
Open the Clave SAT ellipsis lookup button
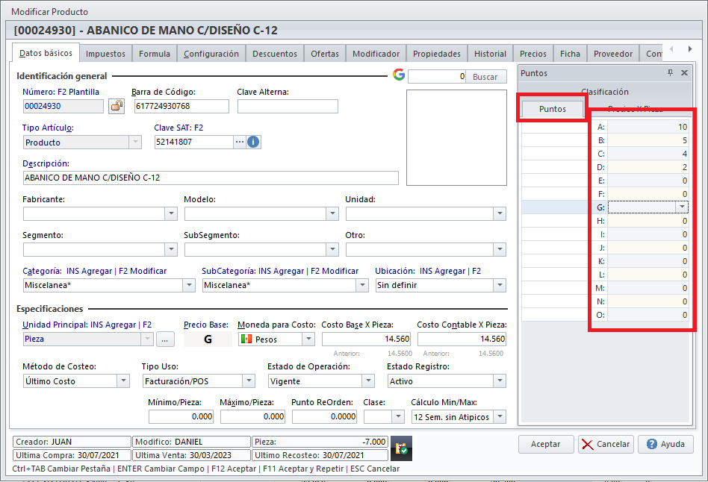[239, 142]
